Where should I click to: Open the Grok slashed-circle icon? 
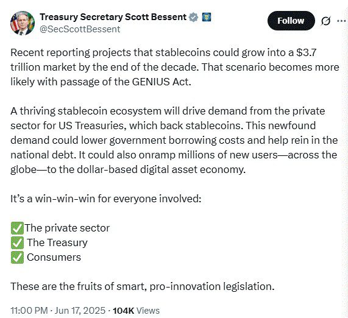(x=325, y=21)
